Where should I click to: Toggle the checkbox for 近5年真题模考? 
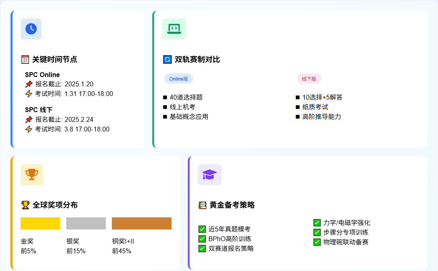pos(202,229)
